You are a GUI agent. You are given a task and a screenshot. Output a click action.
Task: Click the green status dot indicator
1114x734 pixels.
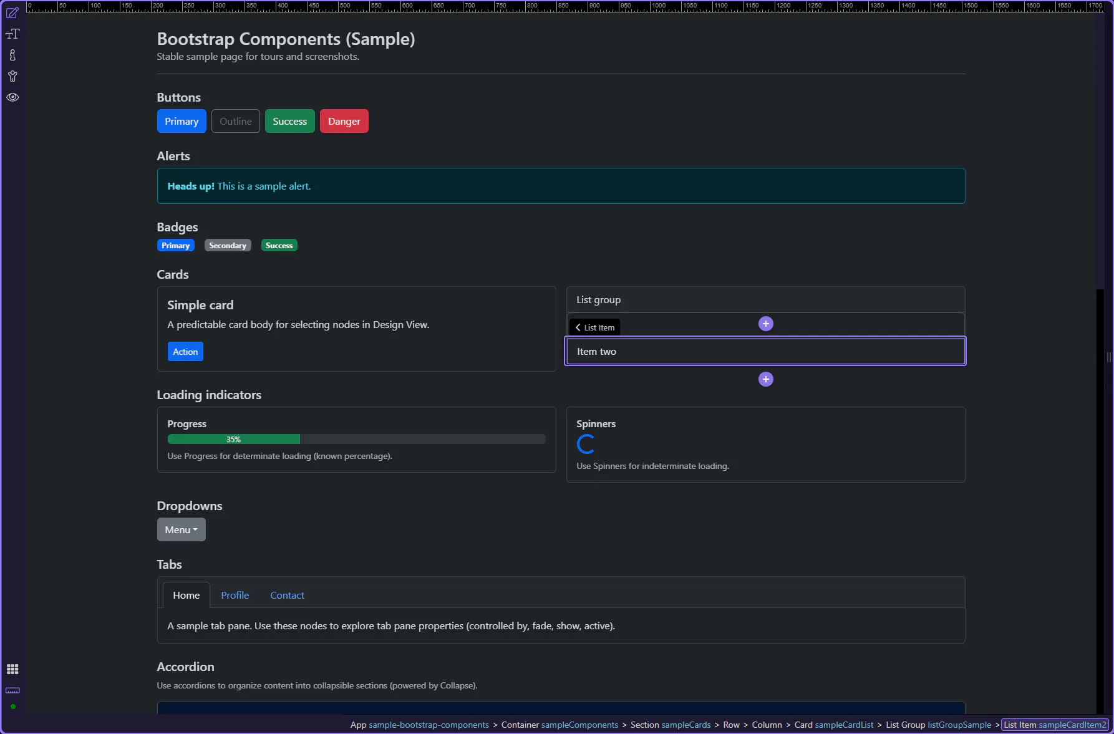(x=13, y=707)
